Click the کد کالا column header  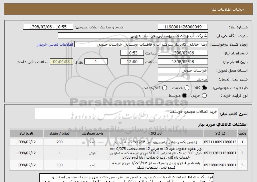point(220,134)
